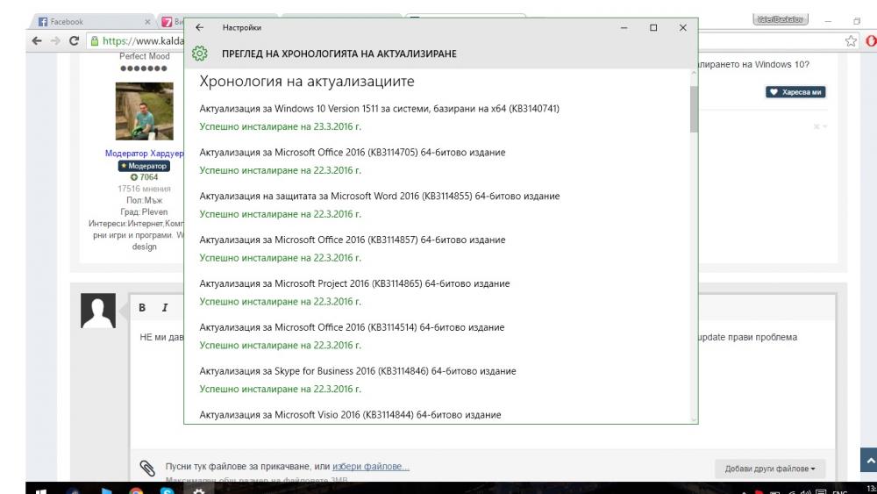Click the green reputation 7064 icon
This screenshot has width=877, height=494.
click(x=133, y=177)
